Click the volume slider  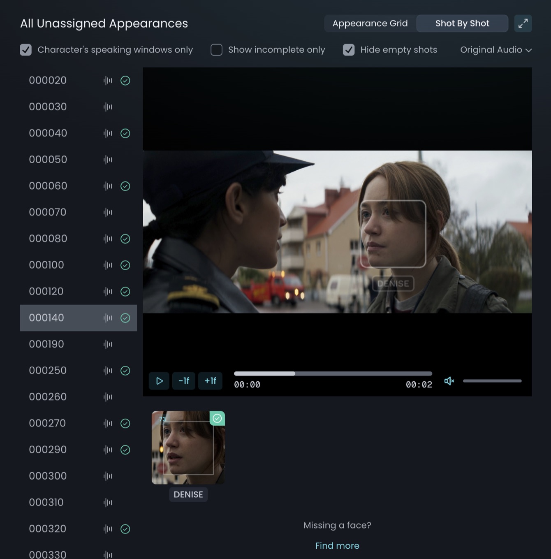click(x=492, y=381)
